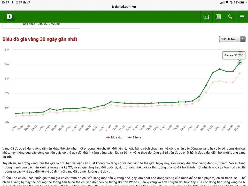Click the 01/07 date label
248x186 pixels.
coord(48,128)
